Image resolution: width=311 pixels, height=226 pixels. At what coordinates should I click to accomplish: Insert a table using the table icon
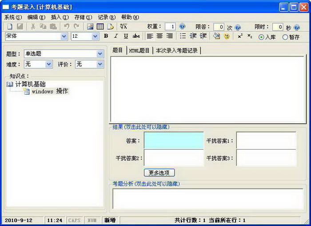(x=100, y=27)
